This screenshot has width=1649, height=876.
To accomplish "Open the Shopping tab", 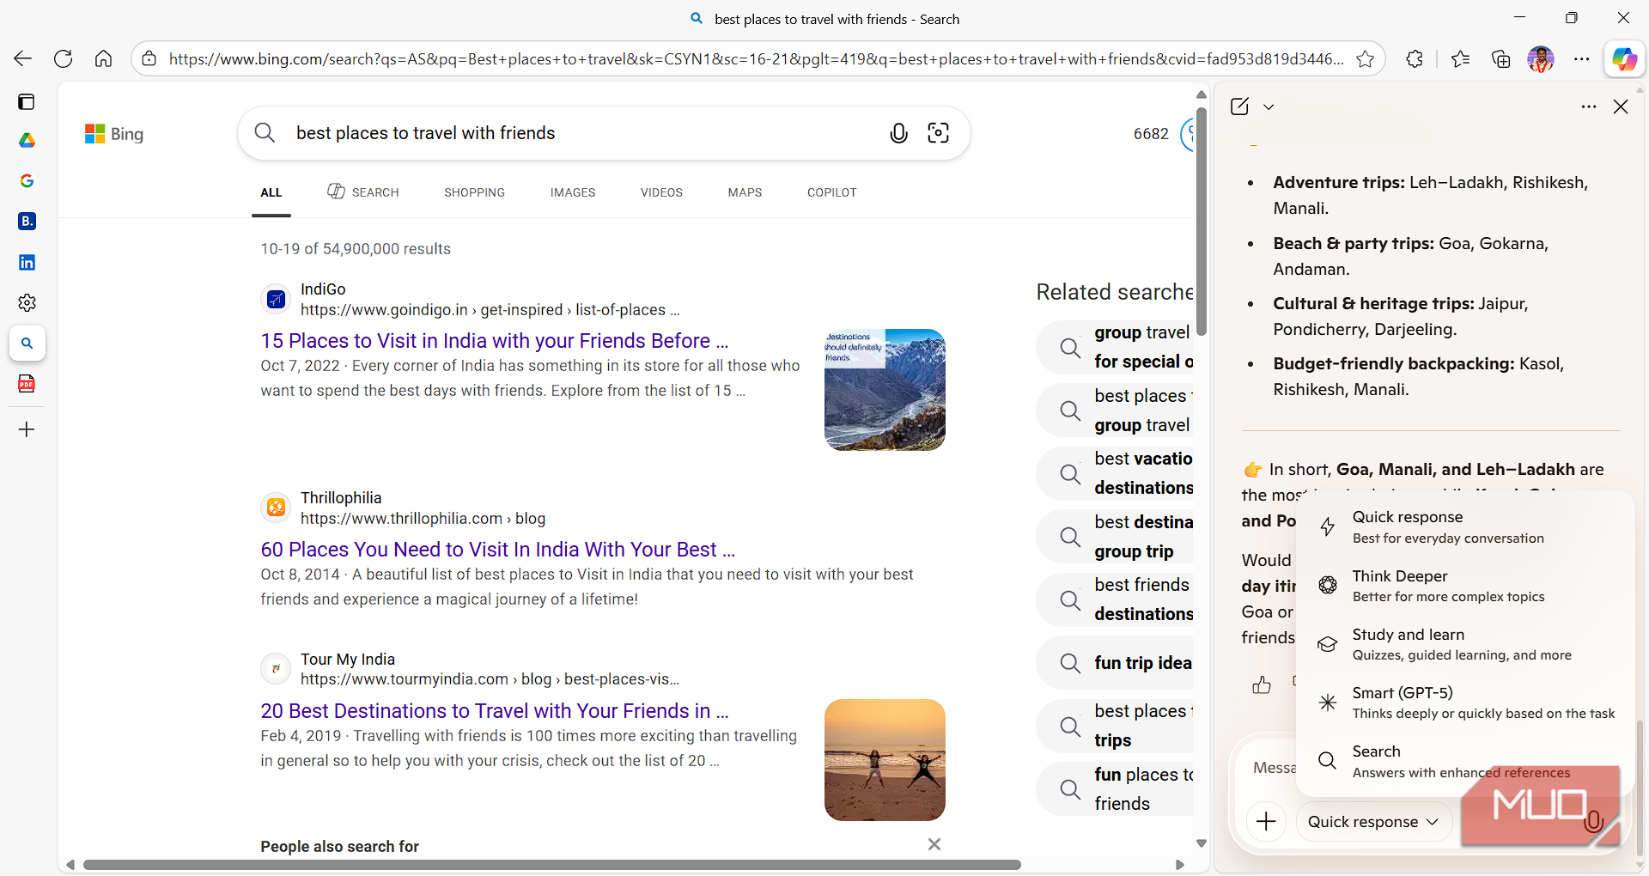I will (474, 192).
